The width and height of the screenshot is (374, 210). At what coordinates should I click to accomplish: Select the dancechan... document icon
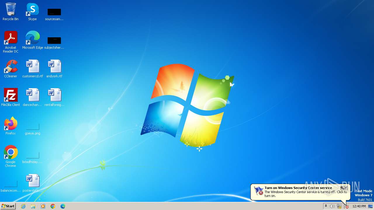click(32, 97)
